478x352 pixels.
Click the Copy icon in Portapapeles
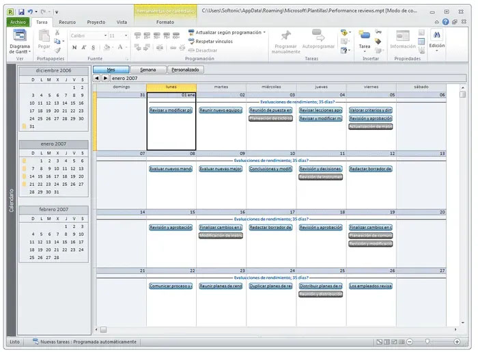(x=57, y=41)
